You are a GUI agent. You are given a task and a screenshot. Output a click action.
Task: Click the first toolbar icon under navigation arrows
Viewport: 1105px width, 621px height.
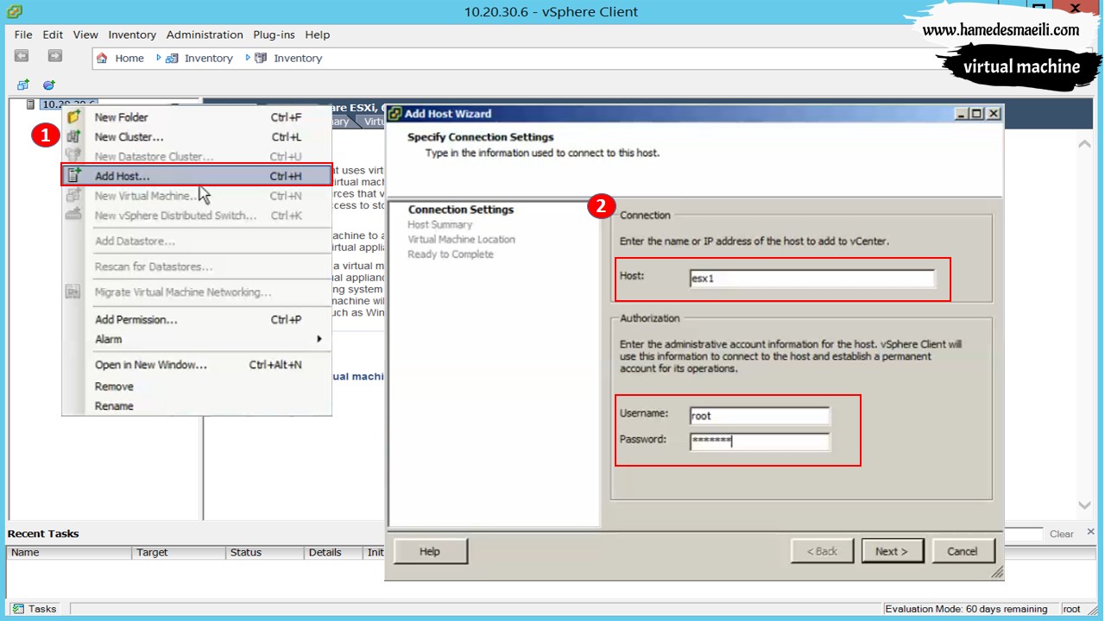tap(23, 85)
